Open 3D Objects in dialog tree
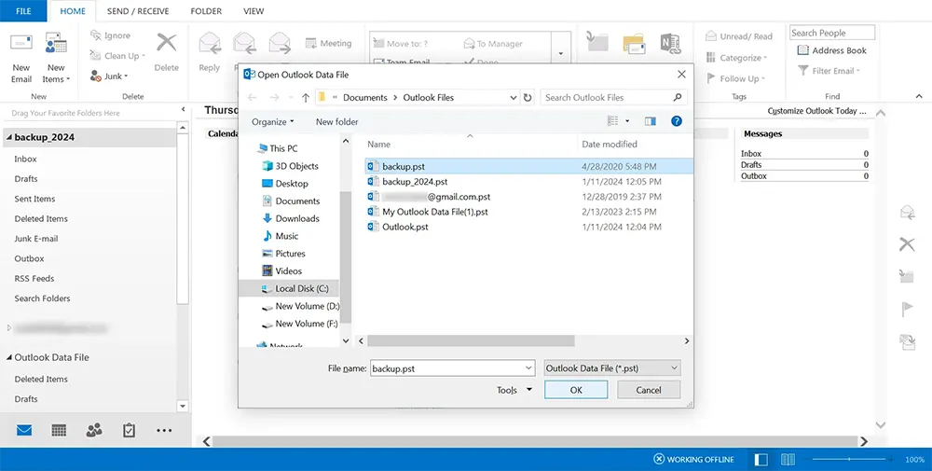The height and width of the screenshot is (471, 932). pyautogui.click(x=290, y=166)
